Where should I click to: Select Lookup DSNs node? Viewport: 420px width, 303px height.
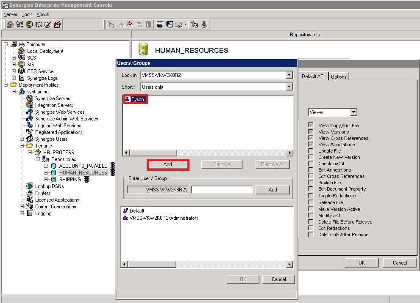pos(49,186)
